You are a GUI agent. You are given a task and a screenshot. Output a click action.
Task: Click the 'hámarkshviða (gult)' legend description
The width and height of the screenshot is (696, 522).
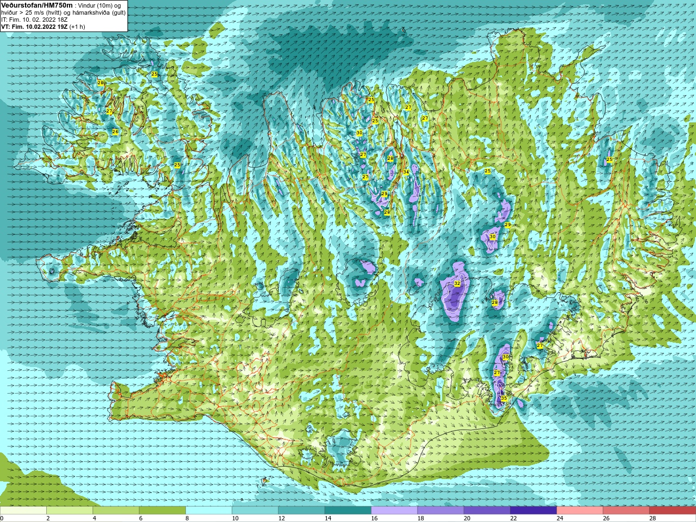click(x=98, y=13)
